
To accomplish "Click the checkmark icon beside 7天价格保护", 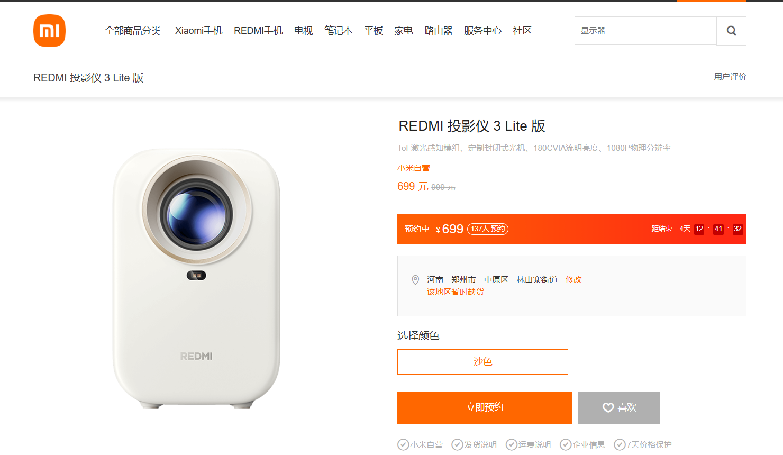I will click(x=620, y=444).
